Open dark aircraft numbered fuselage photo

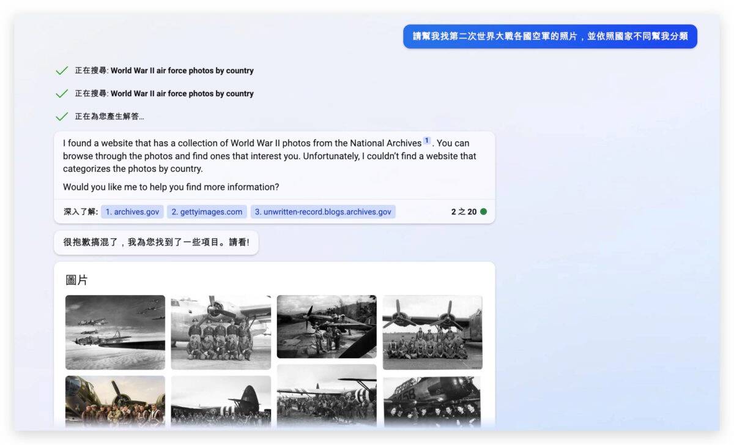[432, 401]
